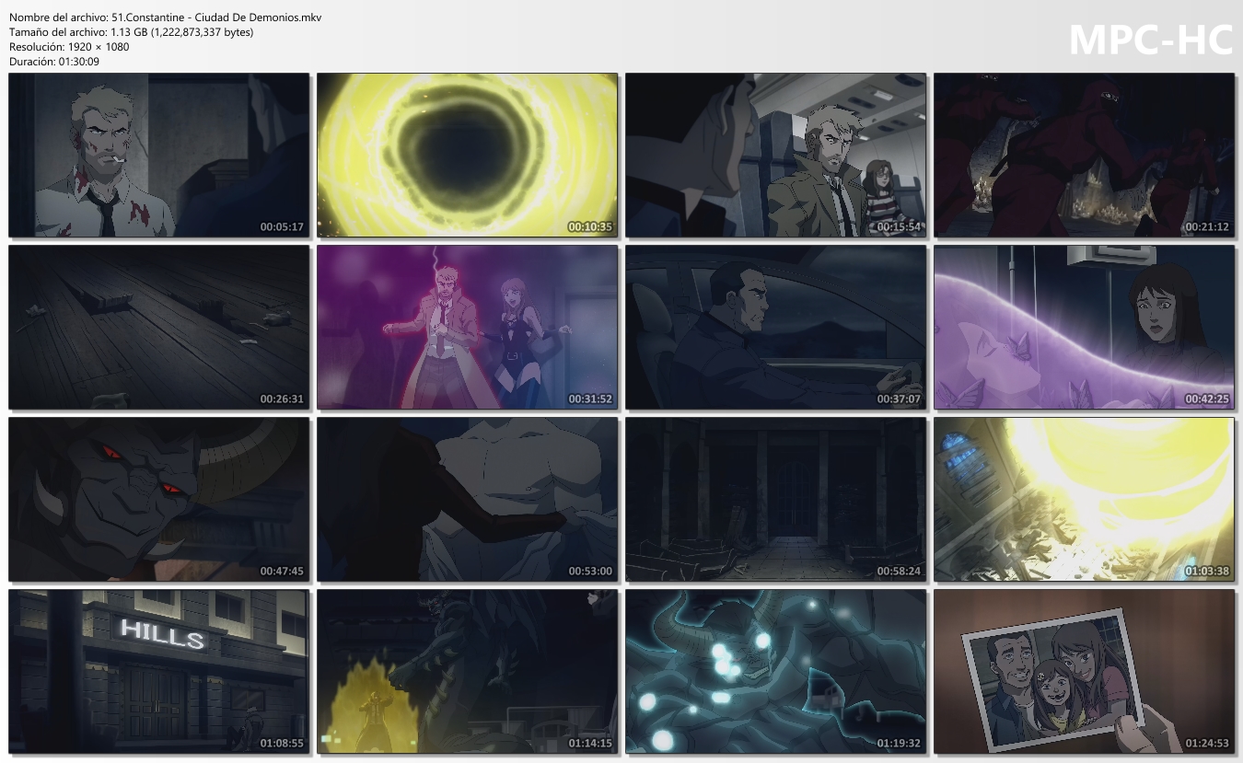The width and height of the screenshot is (1243, 763).
Task: Choose the family photograph thumbnail at 01:24:53
Action: 1084,671
